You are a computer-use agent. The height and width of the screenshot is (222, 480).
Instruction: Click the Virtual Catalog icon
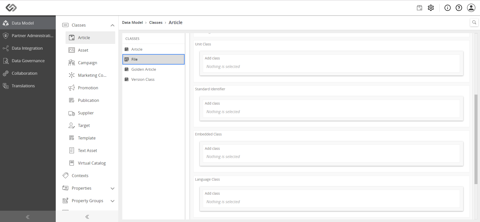tap(72, 163)
